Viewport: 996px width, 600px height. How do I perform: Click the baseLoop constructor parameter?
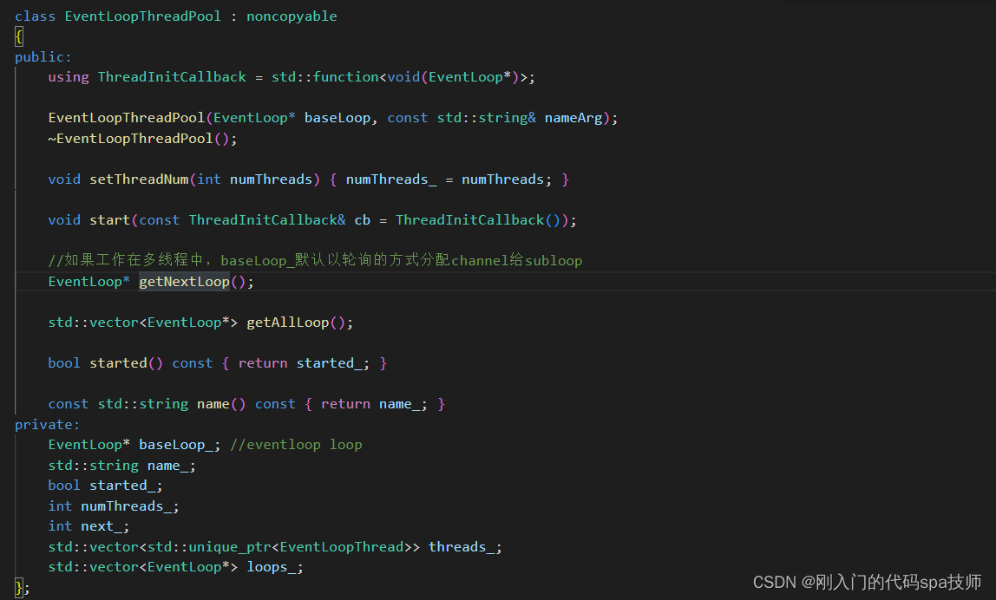[337, 118]
